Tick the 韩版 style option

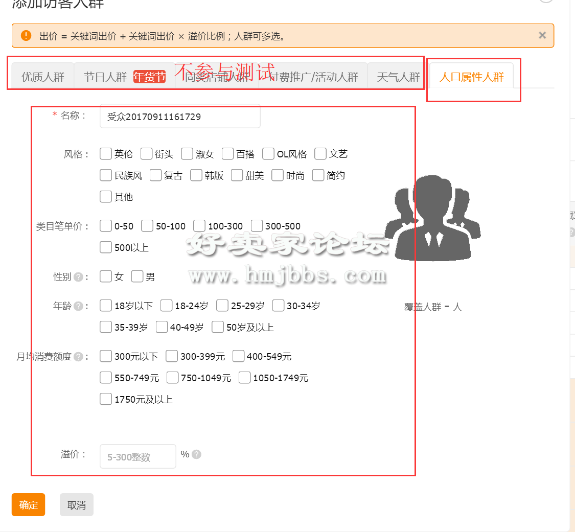click(196, 175)
